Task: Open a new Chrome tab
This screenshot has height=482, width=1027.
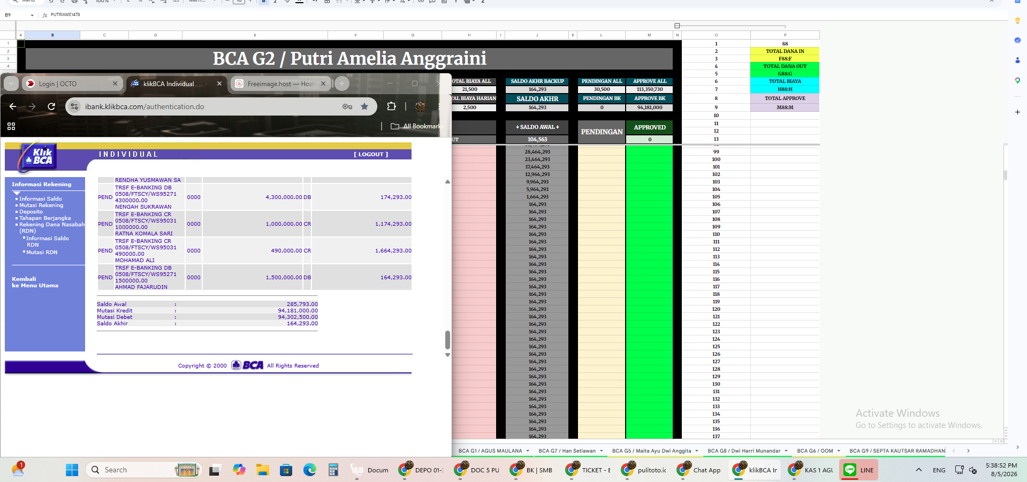Action: [342, 83]
